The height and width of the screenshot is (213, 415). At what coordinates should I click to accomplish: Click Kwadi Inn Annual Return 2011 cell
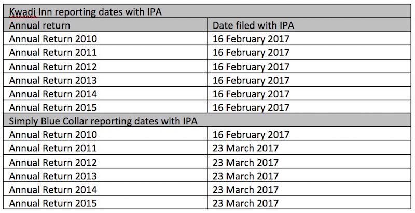(106, 52)
